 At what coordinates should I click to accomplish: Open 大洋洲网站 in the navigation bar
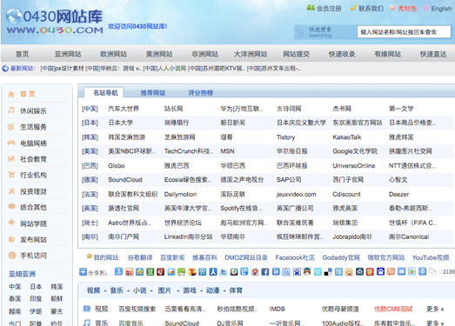point(251,54)
